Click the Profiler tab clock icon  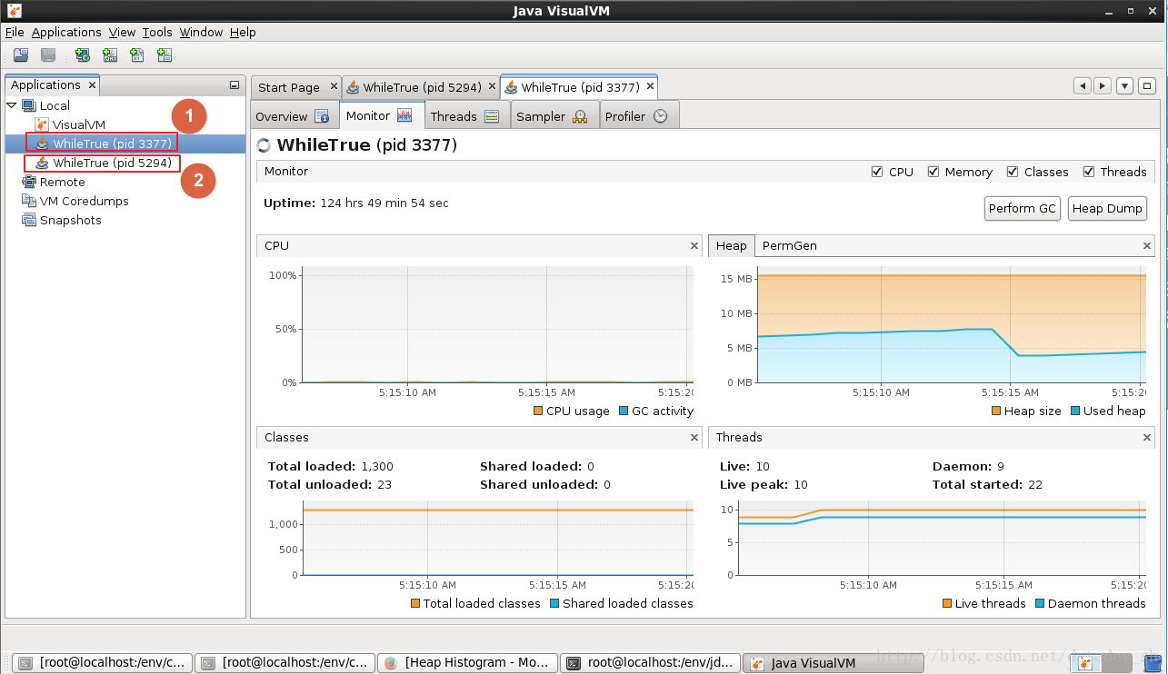click(661, 116)
